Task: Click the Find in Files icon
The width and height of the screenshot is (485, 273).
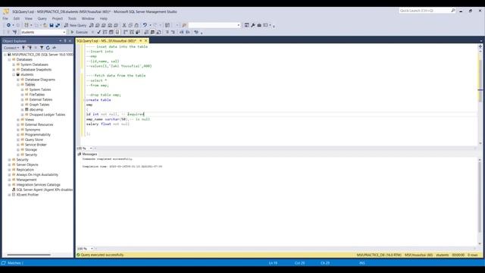Action: pos(184,25)
